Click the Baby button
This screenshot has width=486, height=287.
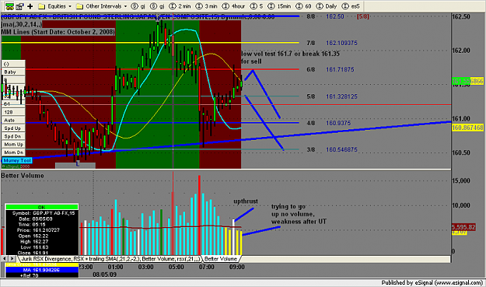(x=13, y=72)
